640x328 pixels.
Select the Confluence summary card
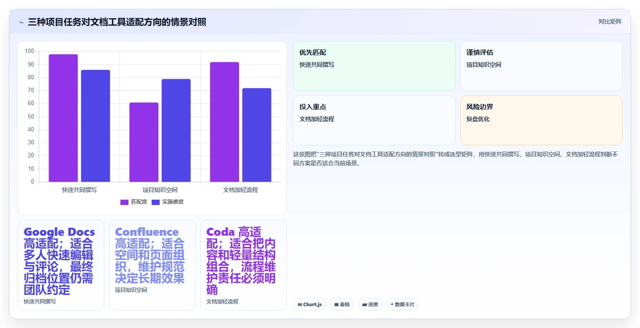pyautogui.click(x=152, y=265)
